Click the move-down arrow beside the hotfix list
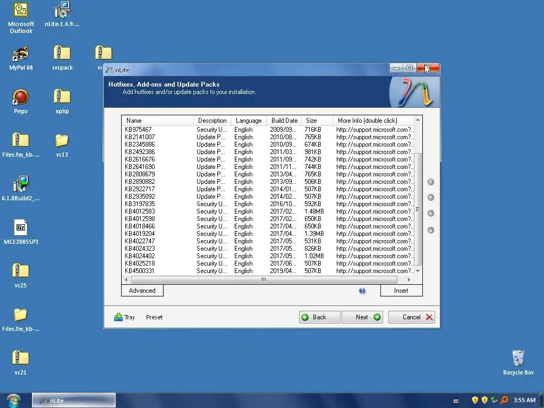The width and height of the screenshot is (544, 408). pos(430,213)
